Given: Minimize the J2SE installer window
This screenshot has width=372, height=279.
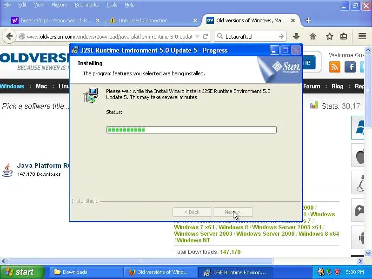Looking at the screenshot, I should pyautogui.click(x=274, y=50).
